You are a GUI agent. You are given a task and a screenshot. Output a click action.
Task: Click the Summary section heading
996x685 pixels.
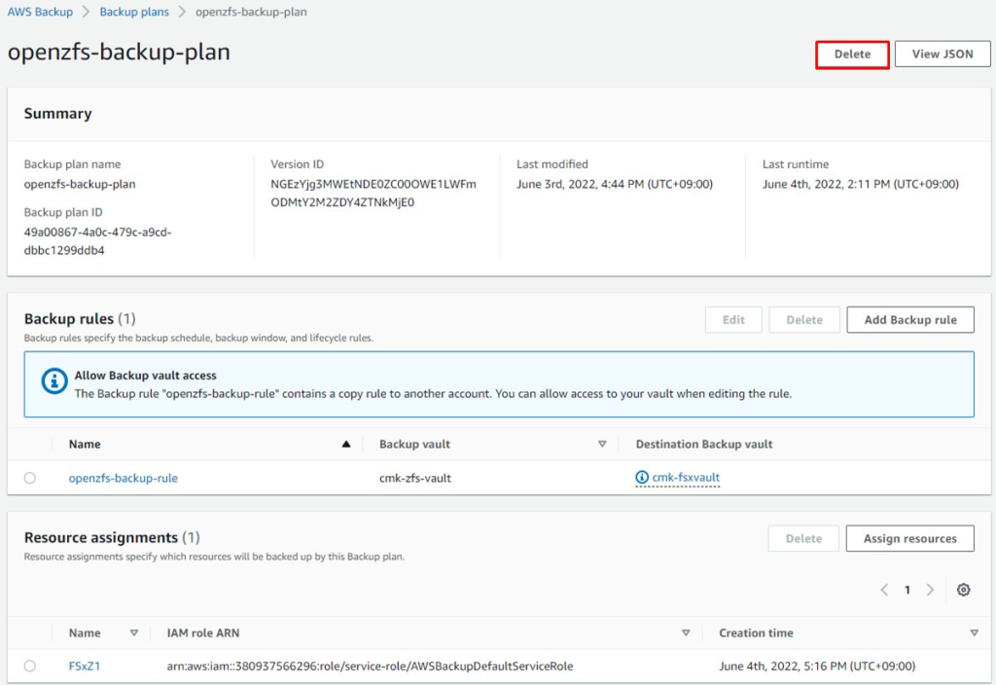pos(57,113)
